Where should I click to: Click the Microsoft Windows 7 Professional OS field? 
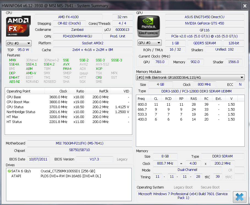click(183, 196)
